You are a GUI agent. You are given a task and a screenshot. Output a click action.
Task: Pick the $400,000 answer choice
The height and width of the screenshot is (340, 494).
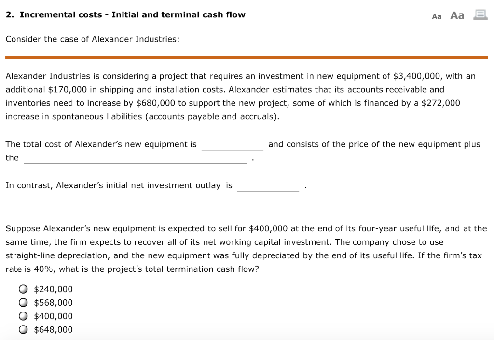23,316
